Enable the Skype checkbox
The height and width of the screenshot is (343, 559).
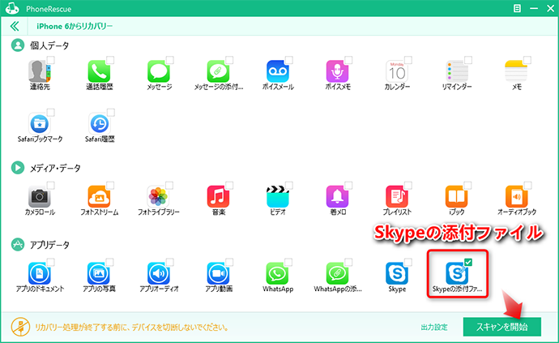click(x=408, y=262)
